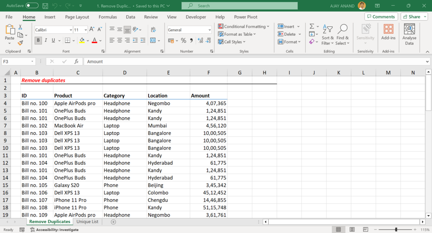Toggle Bottom Align vertical alignment
Viewport: 432px width, 233px height.
[x=127, y=29]
